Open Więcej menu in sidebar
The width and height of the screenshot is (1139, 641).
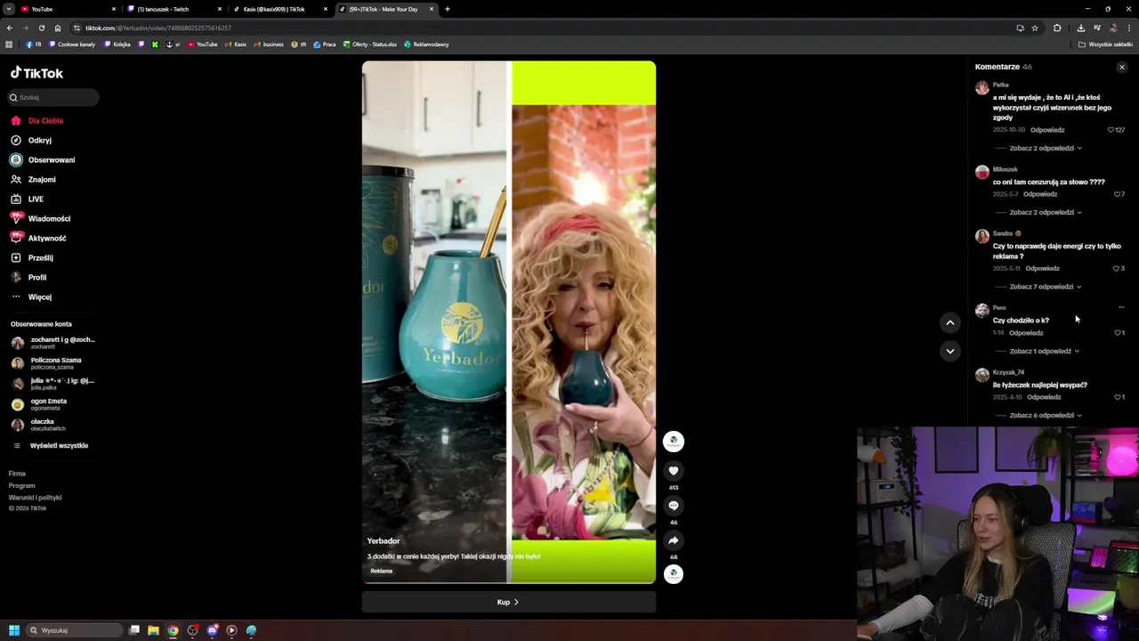point(39,296)
